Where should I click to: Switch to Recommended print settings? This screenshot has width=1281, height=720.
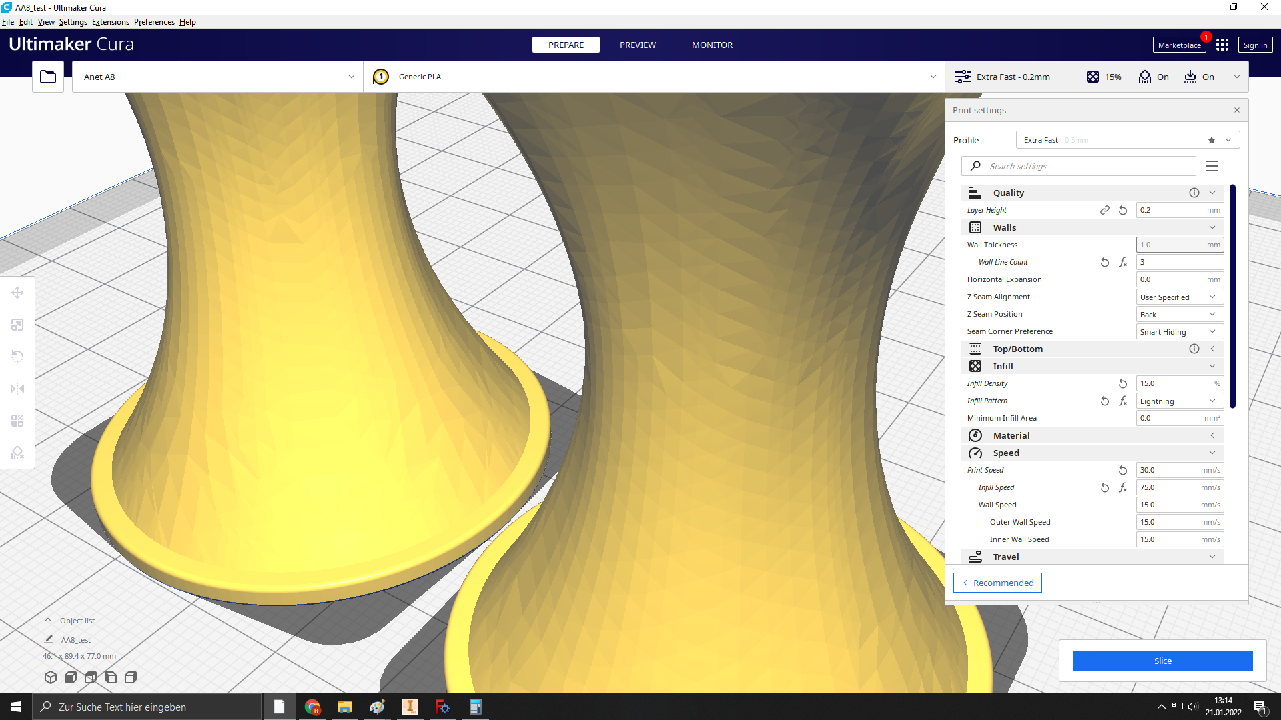point(997,583)
